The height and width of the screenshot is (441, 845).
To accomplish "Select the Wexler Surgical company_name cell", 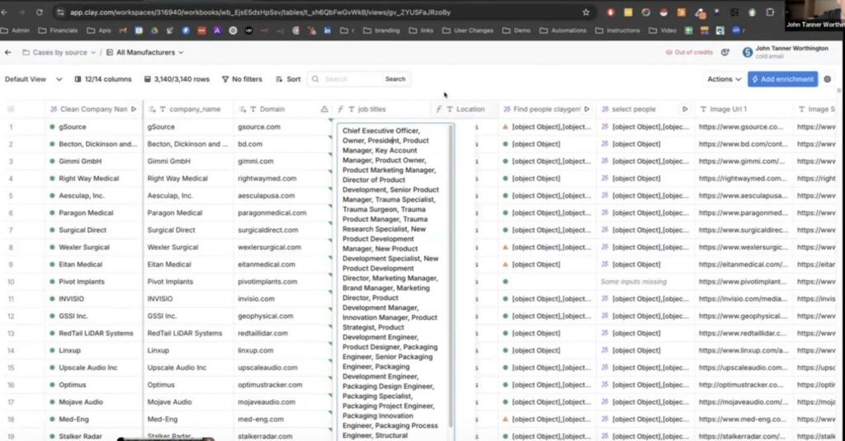I will [x=188, y=247].
